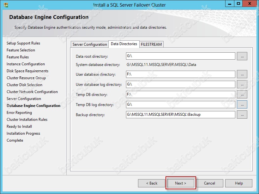Select the Data Directories tab
The height and width of the screenshot is (194, 259).
tap(124, 44)
